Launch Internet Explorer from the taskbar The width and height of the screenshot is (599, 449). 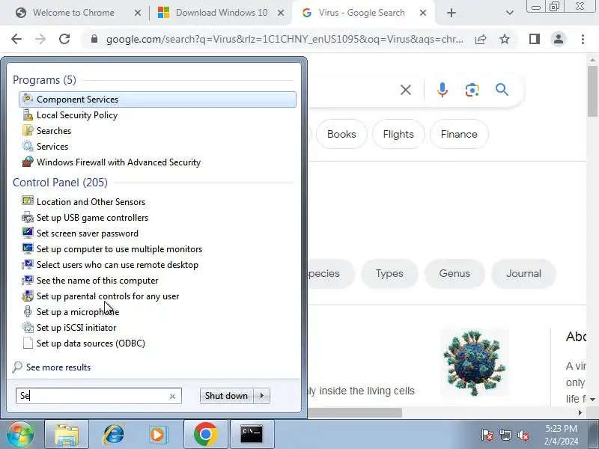click(x=114, y=434)
